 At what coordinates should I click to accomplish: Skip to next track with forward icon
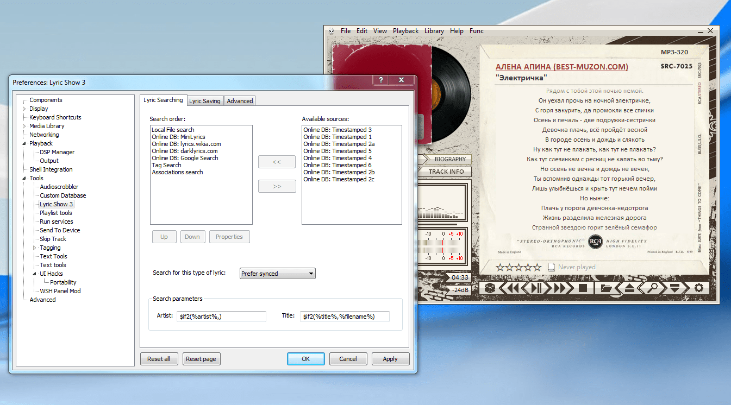[x=560, y=288]
